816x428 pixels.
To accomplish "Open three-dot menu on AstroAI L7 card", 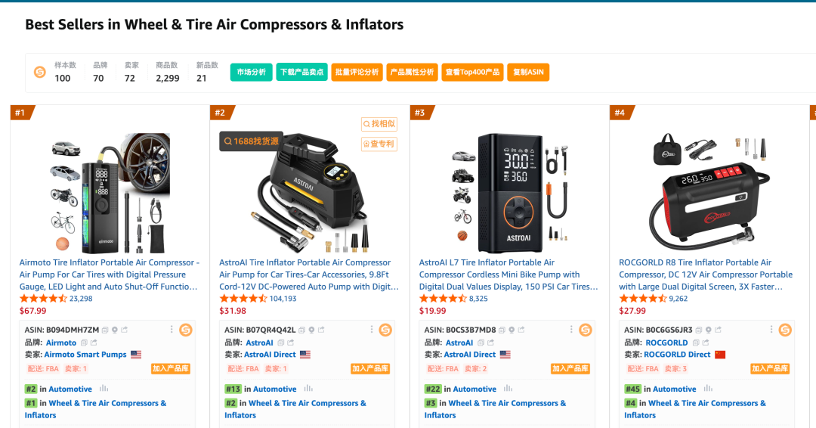I will (x=571, y=330).
